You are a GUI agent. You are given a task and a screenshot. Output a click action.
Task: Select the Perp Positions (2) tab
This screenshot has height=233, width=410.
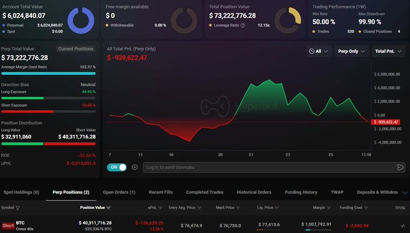pos(71,192)
